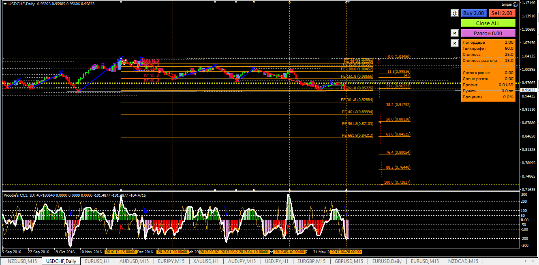This screenshot has height=265, width=539.
Task: Click the Тейкпрофит value 60.0
Action: [509, 48]
